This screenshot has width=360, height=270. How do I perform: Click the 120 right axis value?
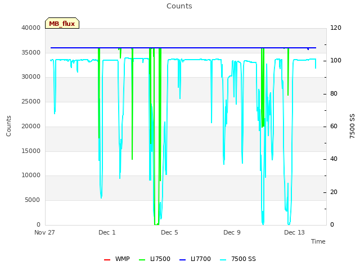336,28
